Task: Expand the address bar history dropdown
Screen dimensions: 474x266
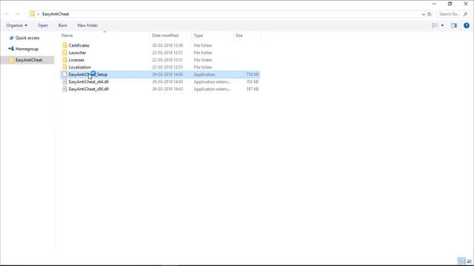Action: 423,14
